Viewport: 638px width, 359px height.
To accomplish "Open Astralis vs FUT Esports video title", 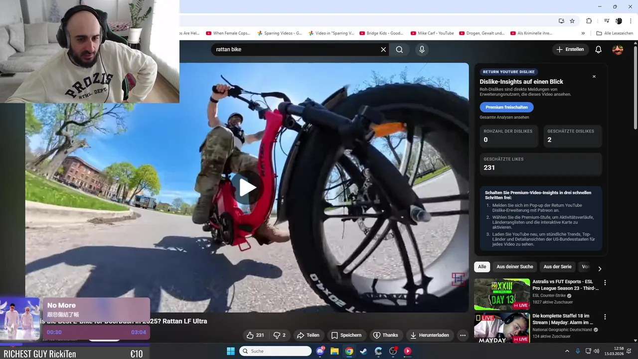I will point(566,285).
